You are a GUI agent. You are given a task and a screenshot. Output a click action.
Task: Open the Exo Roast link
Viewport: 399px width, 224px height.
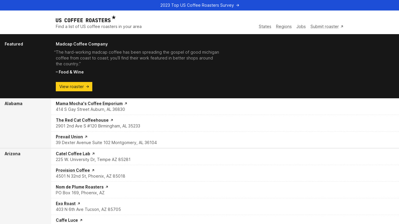(66, 204)
